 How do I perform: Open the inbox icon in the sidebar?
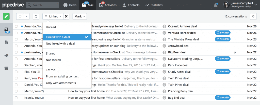point(6,30)
